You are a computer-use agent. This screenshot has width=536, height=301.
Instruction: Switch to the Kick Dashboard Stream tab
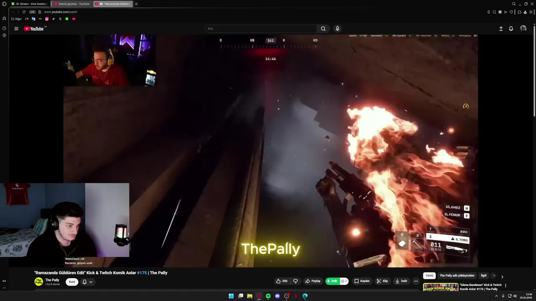pyautogui.click(x=29, y=4)
